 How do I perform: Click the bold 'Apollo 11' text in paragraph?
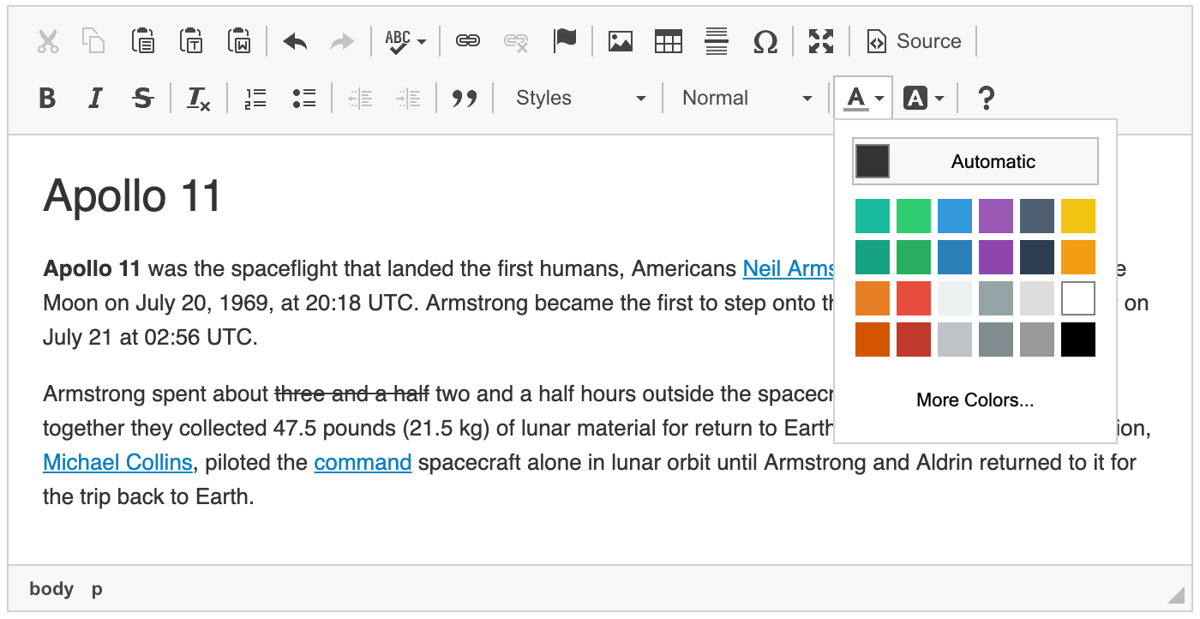coord(92,269)
